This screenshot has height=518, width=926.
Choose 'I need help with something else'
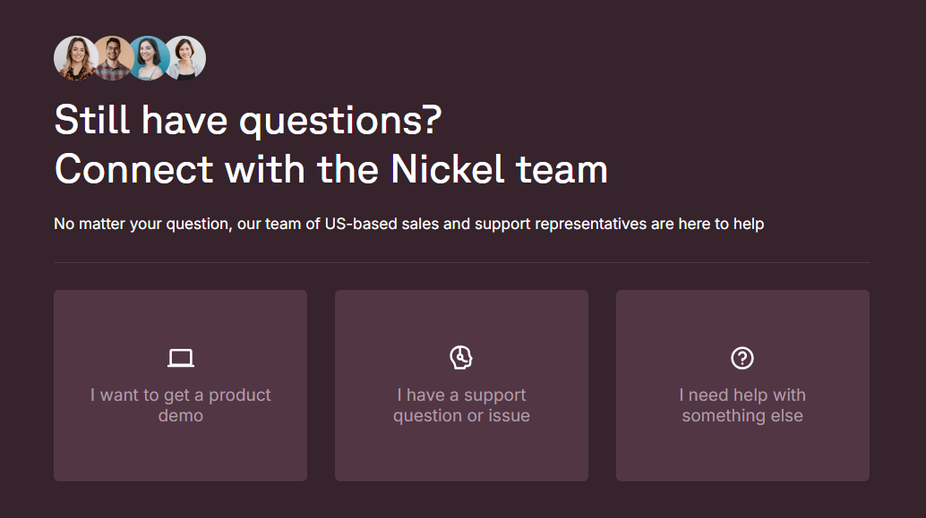point(742,385)
